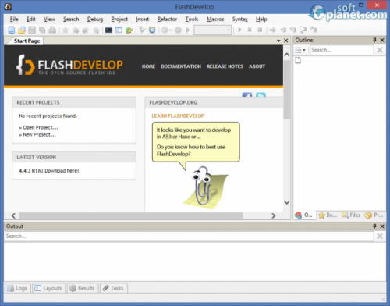Click the alarm clock toolbar icon
Viewport: 390px width, 306px height.
click(x=152, y=30)
